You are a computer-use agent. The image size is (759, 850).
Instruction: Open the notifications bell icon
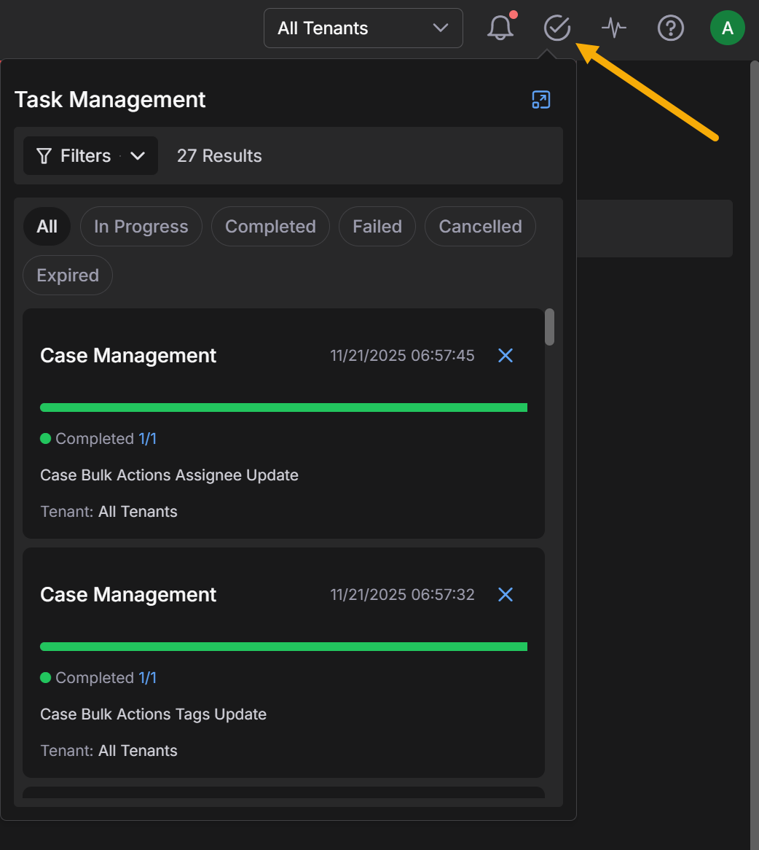[x=500, y=28]
